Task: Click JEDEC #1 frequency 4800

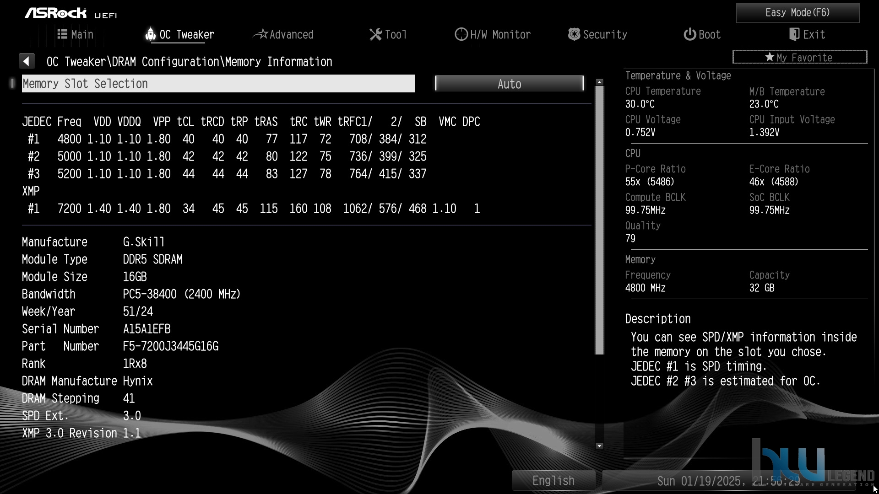Action: [70, 139]
